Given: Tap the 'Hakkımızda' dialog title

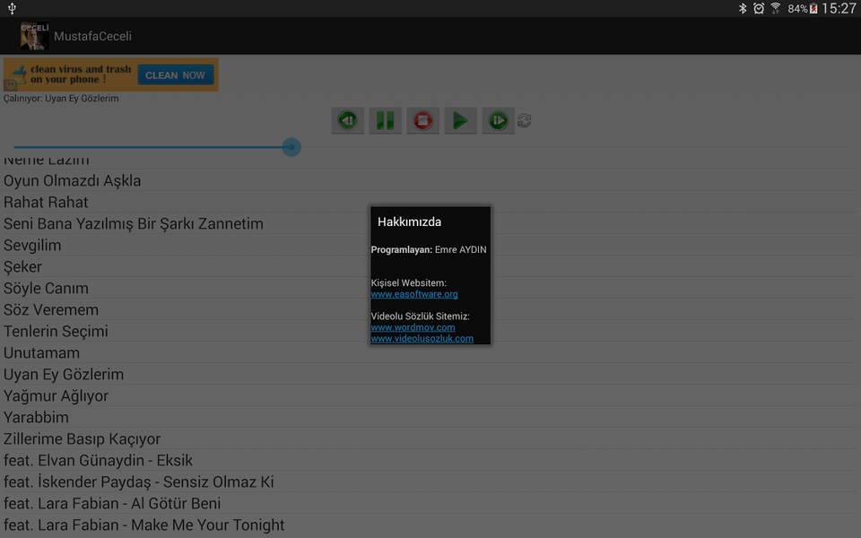Looking at the screenshot, I should click(x=409, y=221).
